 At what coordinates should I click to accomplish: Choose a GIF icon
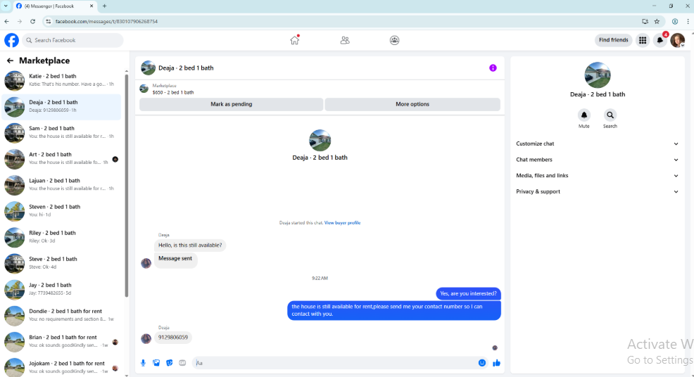coord(182,363)
